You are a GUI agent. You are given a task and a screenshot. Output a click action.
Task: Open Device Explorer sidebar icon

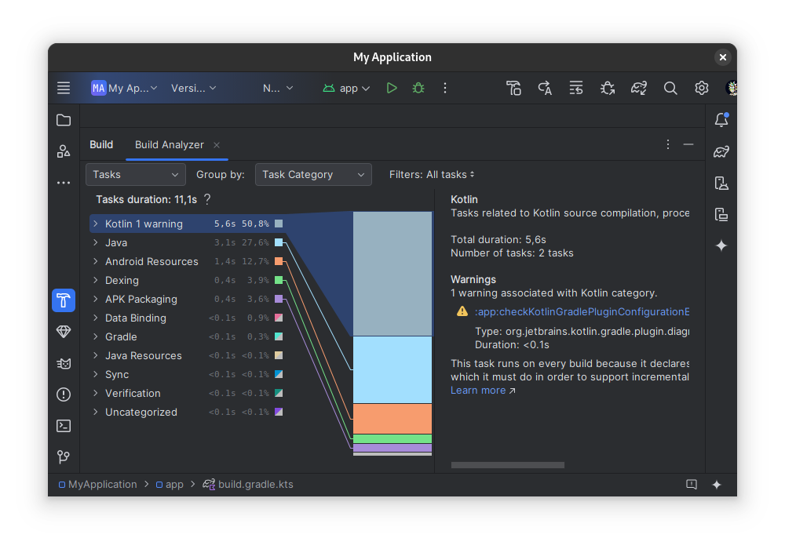click(x=721, y=214)
